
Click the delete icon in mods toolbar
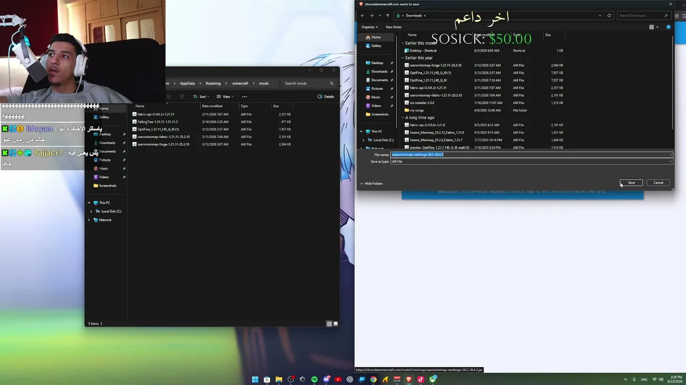182,97
